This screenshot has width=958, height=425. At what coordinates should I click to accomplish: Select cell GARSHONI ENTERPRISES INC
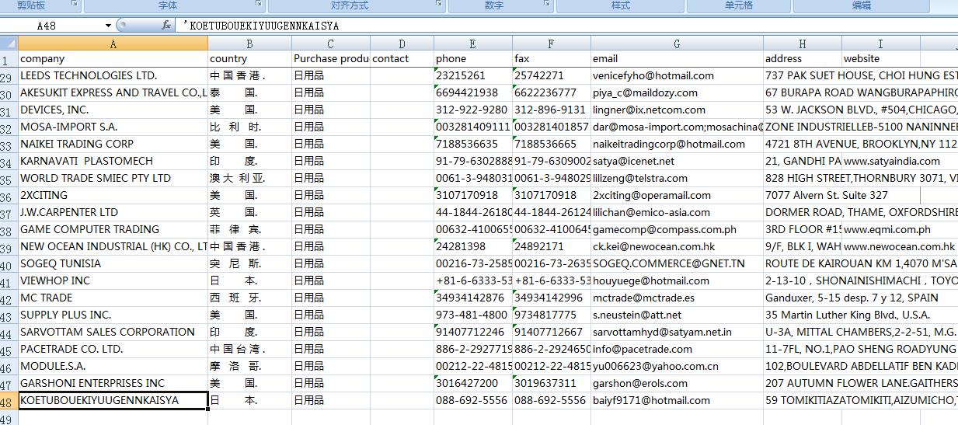(113, 384)
